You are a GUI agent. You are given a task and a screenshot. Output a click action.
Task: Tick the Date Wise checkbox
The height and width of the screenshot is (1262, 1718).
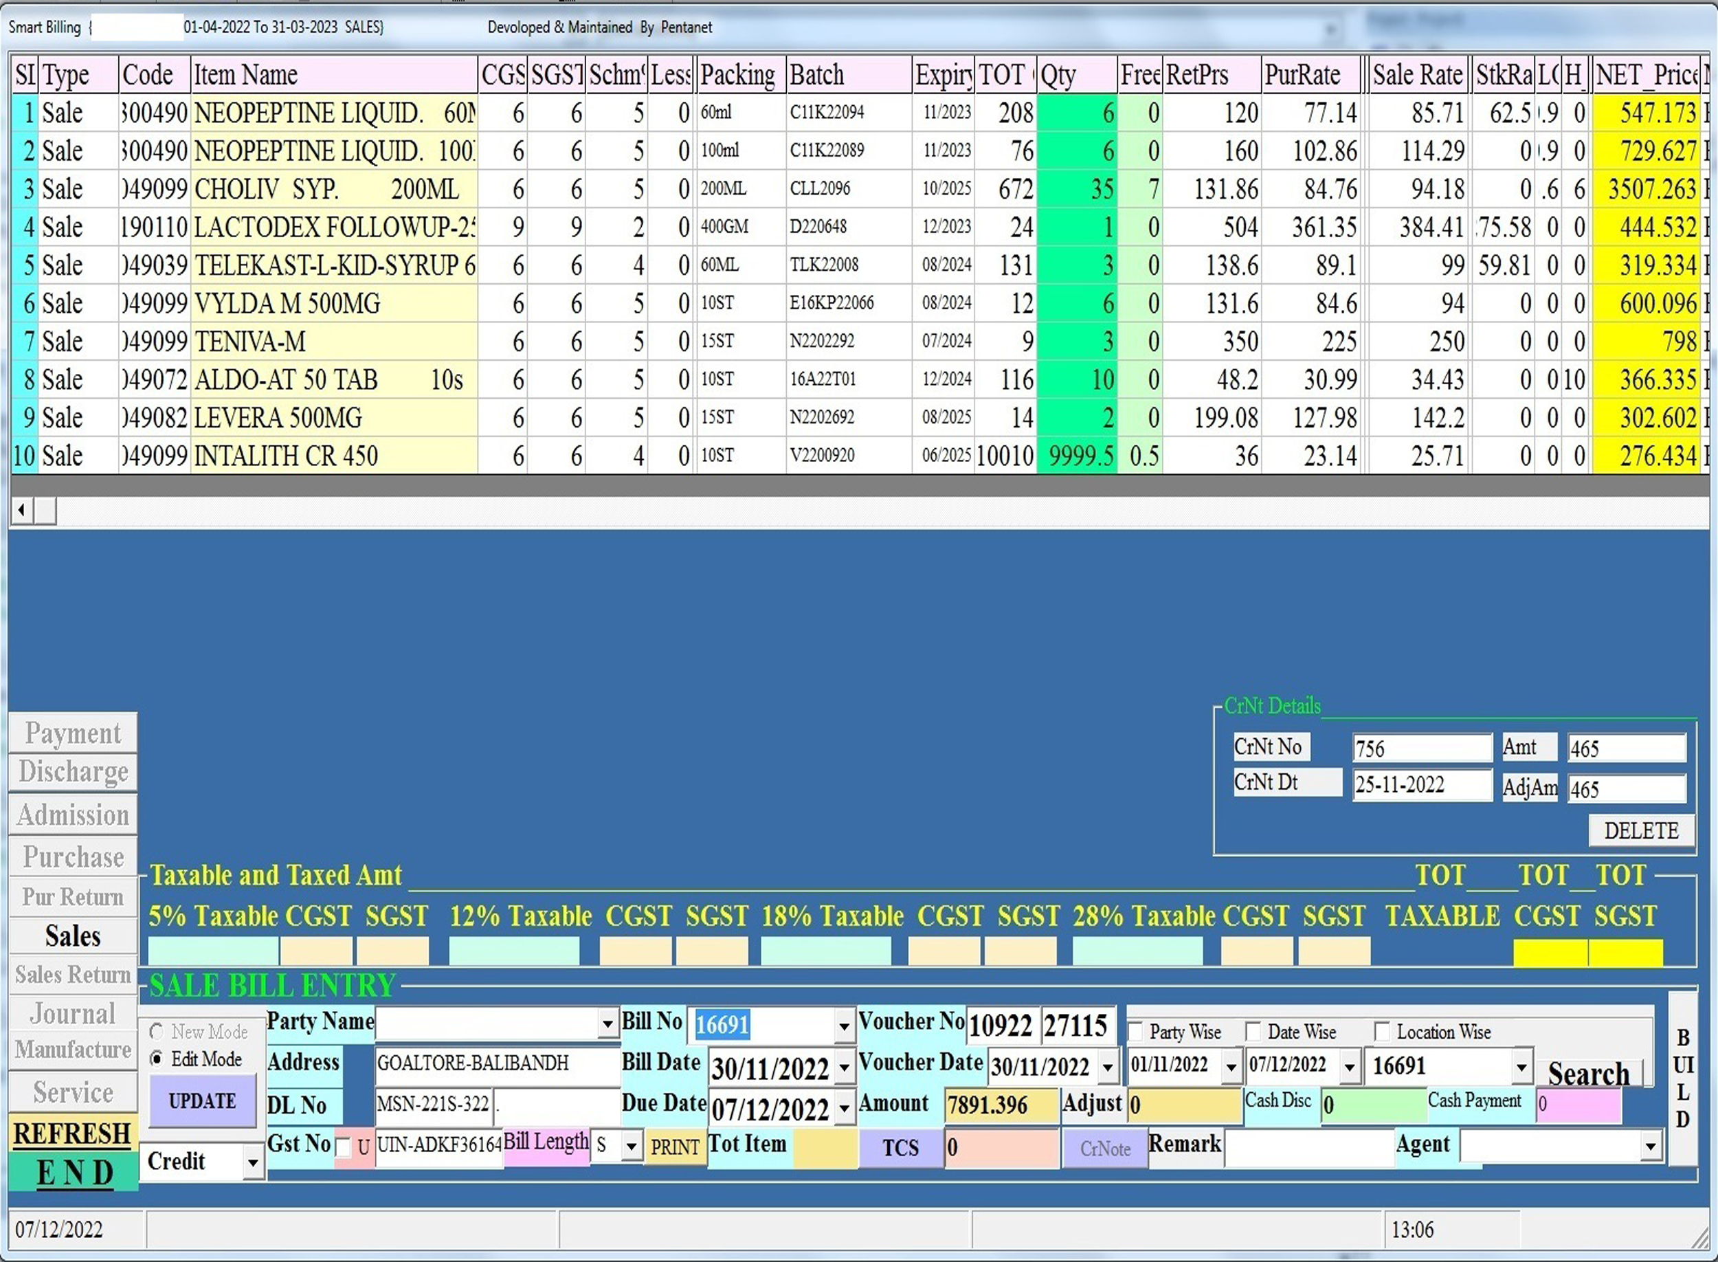[x=1253, y=1032]
